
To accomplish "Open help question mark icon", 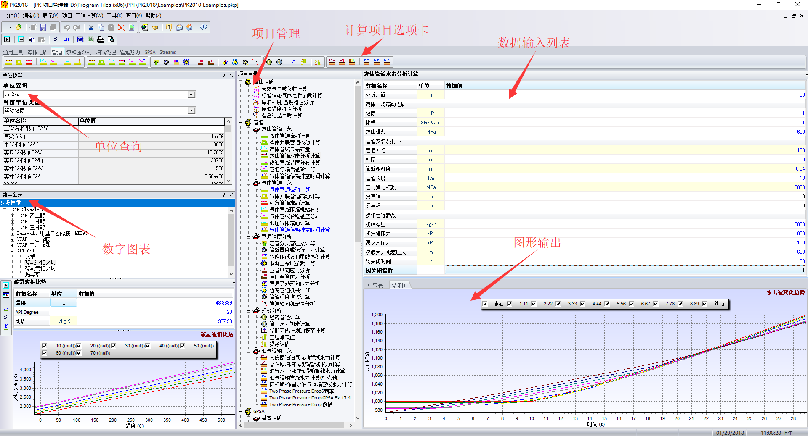I will coord(169,27).
